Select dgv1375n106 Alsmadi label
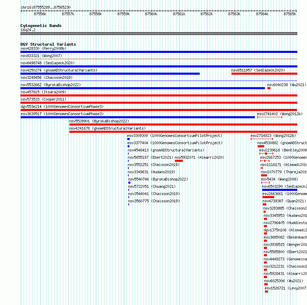307x305 pixels. (285, 230)
